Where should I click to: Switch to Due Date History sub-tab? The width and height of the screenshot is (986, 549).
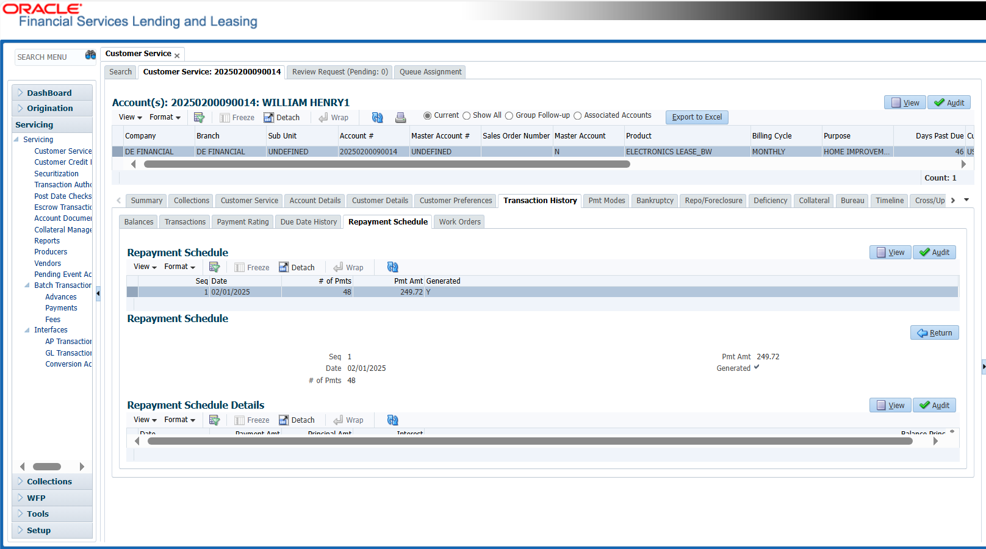tap(309, 222)
